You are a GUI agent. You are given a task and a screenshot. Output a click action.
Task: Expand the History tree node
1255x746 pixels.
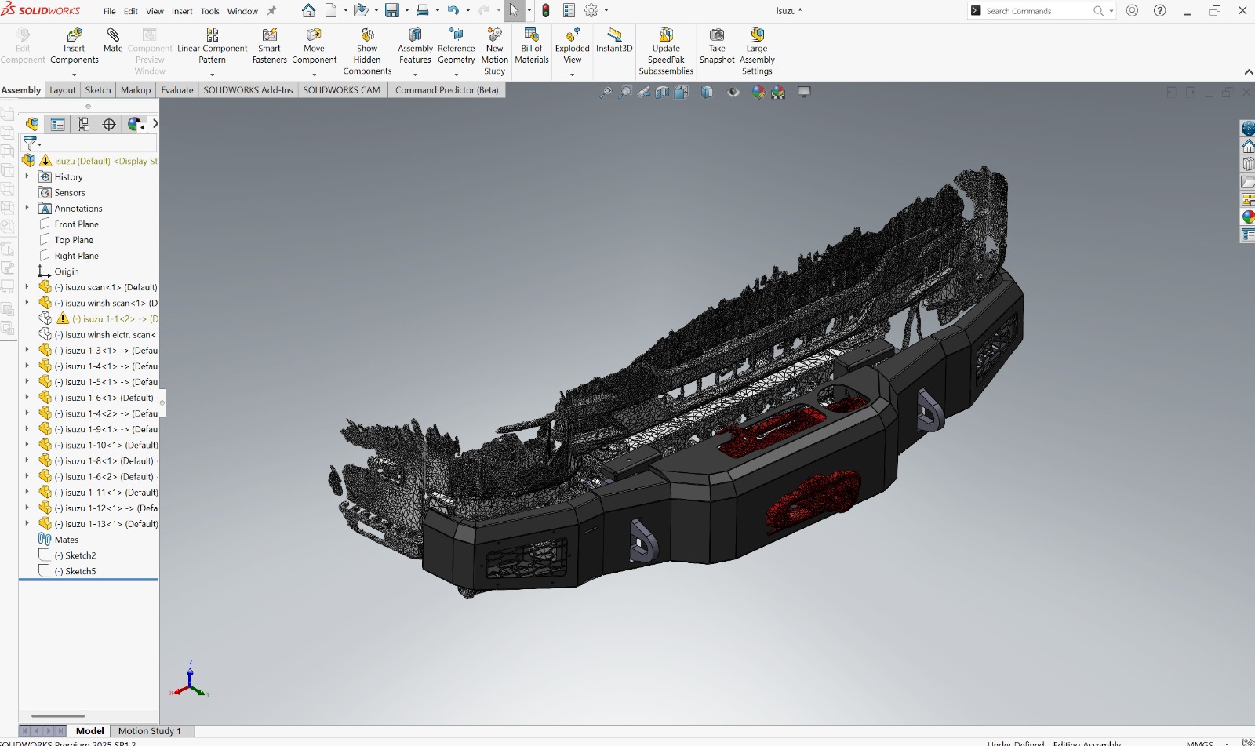(27, 176)
